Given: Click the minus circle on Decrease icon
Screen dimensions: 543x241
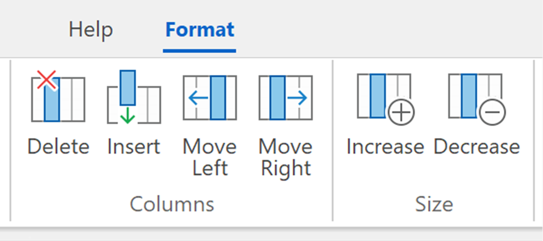Looking at the screenshot, I should click(x=493, y=113).
